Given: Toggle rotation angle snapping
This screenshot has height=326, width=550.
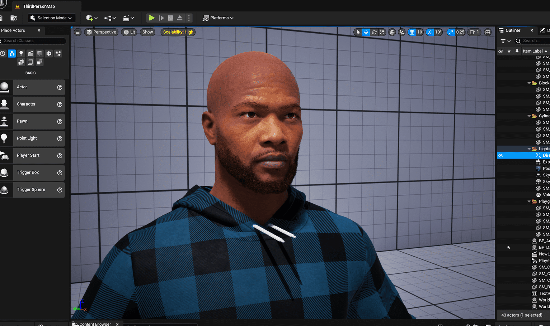Looking at the screenshot, I should click(430, 32).
